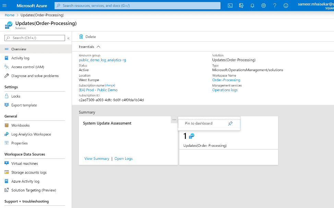334x208 pixels.
Task: Open Log Analytics Workspace item
Action: 36,134
